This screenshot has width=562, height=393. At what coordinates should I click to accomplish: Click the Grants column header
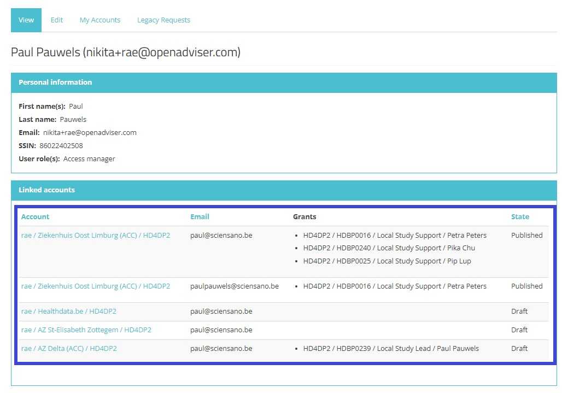[x=305, y=217]
